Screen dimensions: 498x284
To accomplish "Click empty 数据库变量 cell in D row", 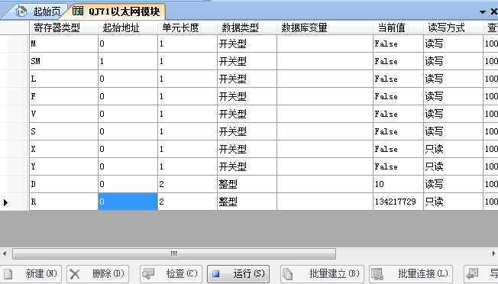I will [x=325, y=184].
